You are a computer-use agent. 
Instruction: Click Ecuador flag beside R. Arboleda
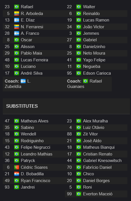click(17, 14)
